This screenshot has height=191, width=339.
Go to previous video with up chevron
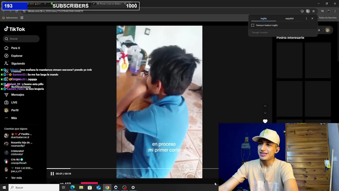(265, 106)
